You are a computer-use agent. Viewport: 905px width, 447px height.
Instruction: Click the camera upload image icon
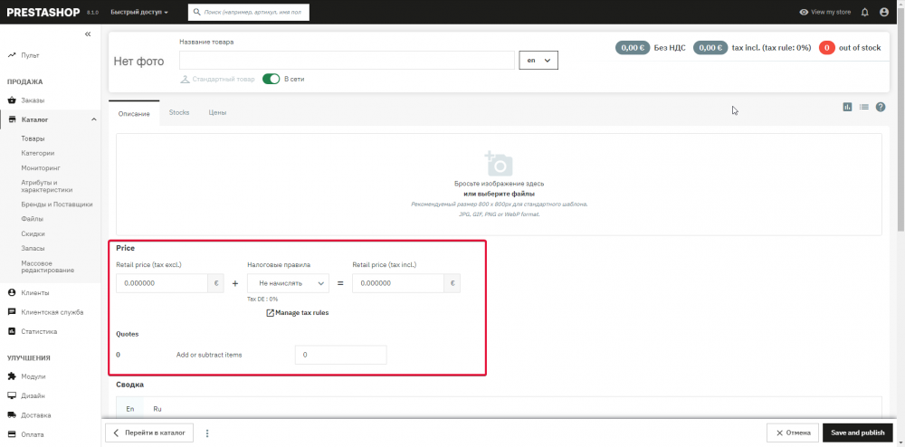pos(499,164)
